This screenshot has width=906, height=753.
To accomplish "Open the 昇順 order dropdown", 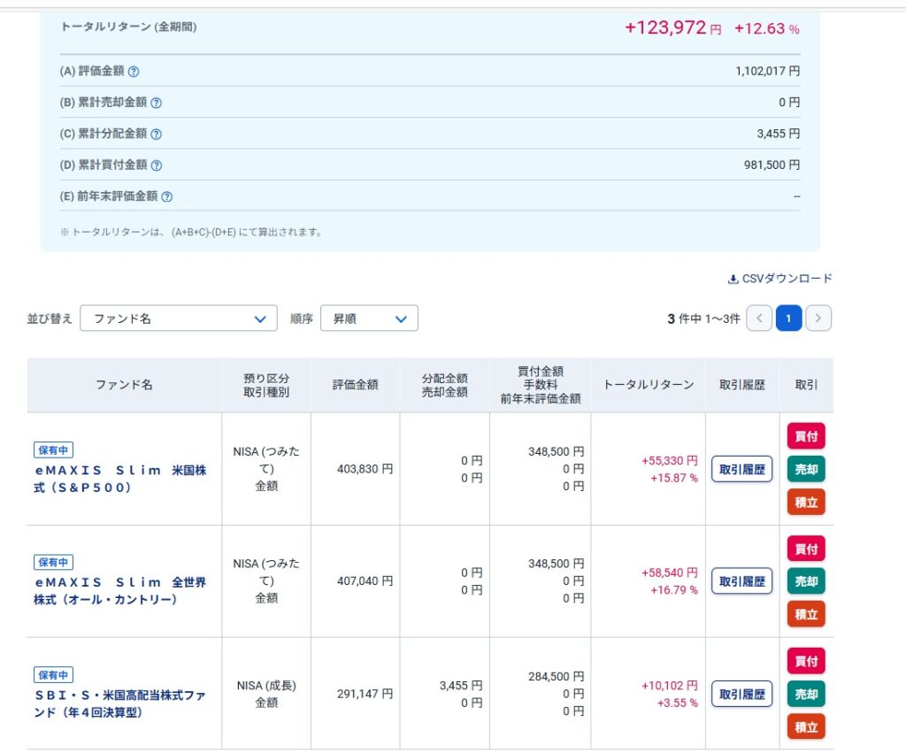I will (369, 319).
